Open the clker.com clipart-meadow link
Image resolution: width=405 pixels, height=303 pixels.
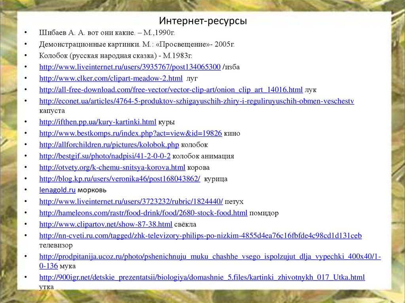pos(112,78)
